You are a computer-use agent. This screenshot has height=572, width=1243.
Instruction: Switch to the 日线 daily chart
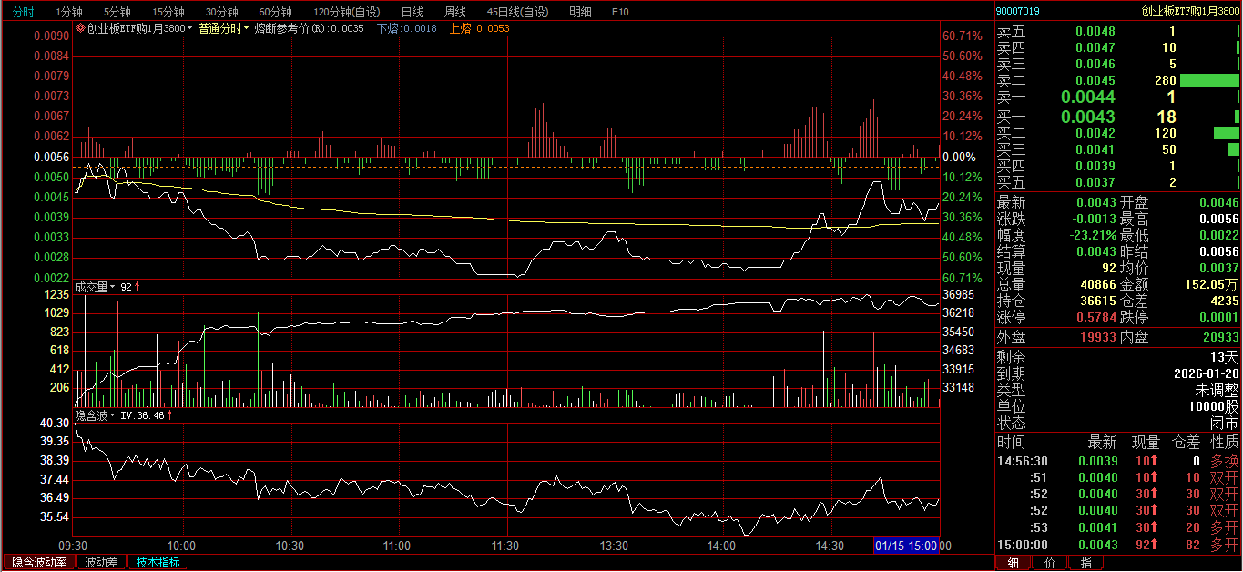(x=412, y=12)
